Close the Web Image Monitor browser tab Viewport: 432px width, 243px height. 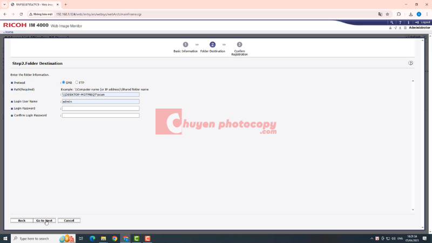click(58, 4)
